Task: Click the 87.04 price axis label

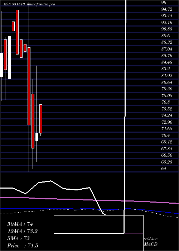Action: [x=167, y=49]
